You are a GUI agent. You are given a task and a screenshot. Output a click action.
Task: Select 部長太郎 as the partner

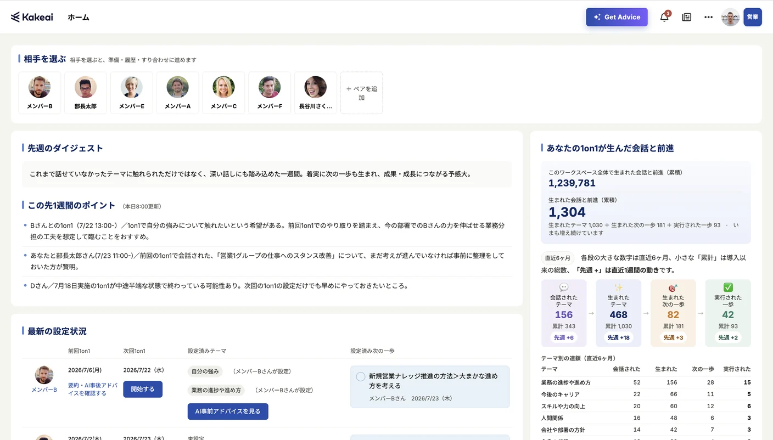(x=86, y=93)
